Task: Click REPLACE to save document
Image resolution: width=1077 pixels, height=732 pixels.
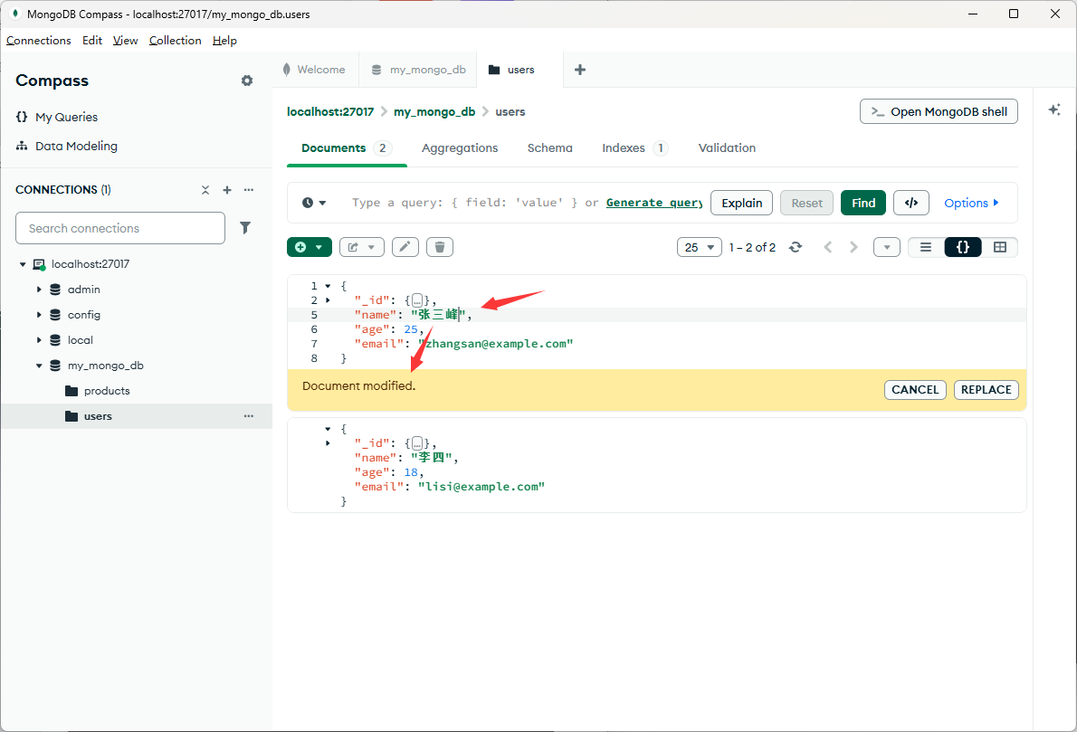Action: (986, 390)
